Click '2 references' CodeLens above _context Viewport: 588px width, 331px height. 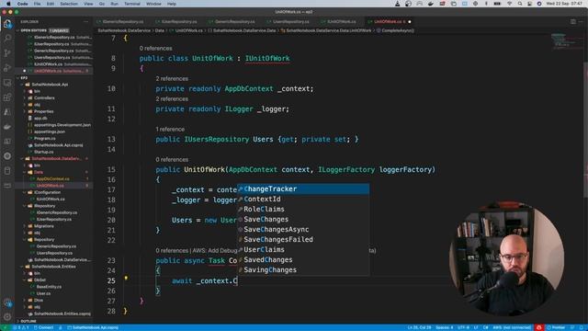[172, 79]
